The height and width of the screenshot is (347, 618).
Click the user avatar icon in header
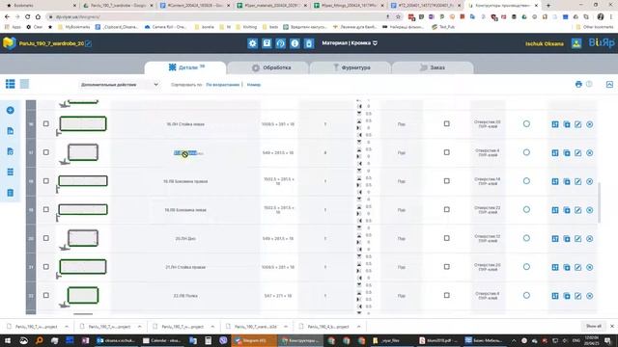pos(576,43)
